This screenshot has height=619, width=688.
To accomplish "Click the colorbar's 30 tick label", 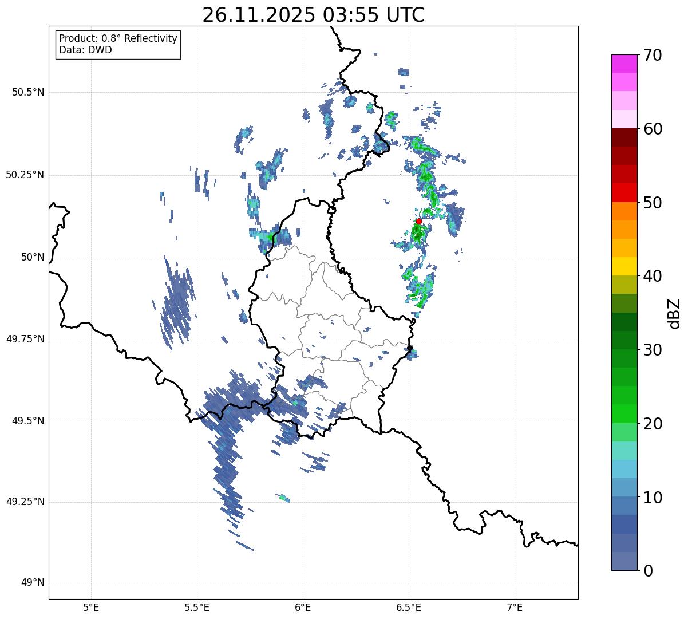I will click(653, 350).
